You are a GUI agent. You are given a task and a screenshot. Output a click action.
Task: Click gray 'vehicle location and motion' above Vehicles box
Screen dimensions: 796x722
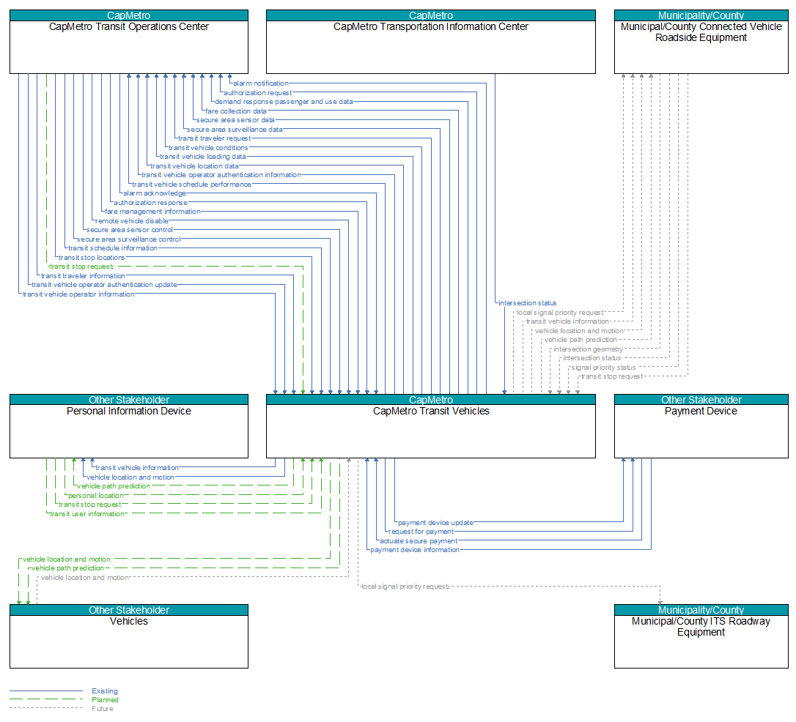[85, 578]
